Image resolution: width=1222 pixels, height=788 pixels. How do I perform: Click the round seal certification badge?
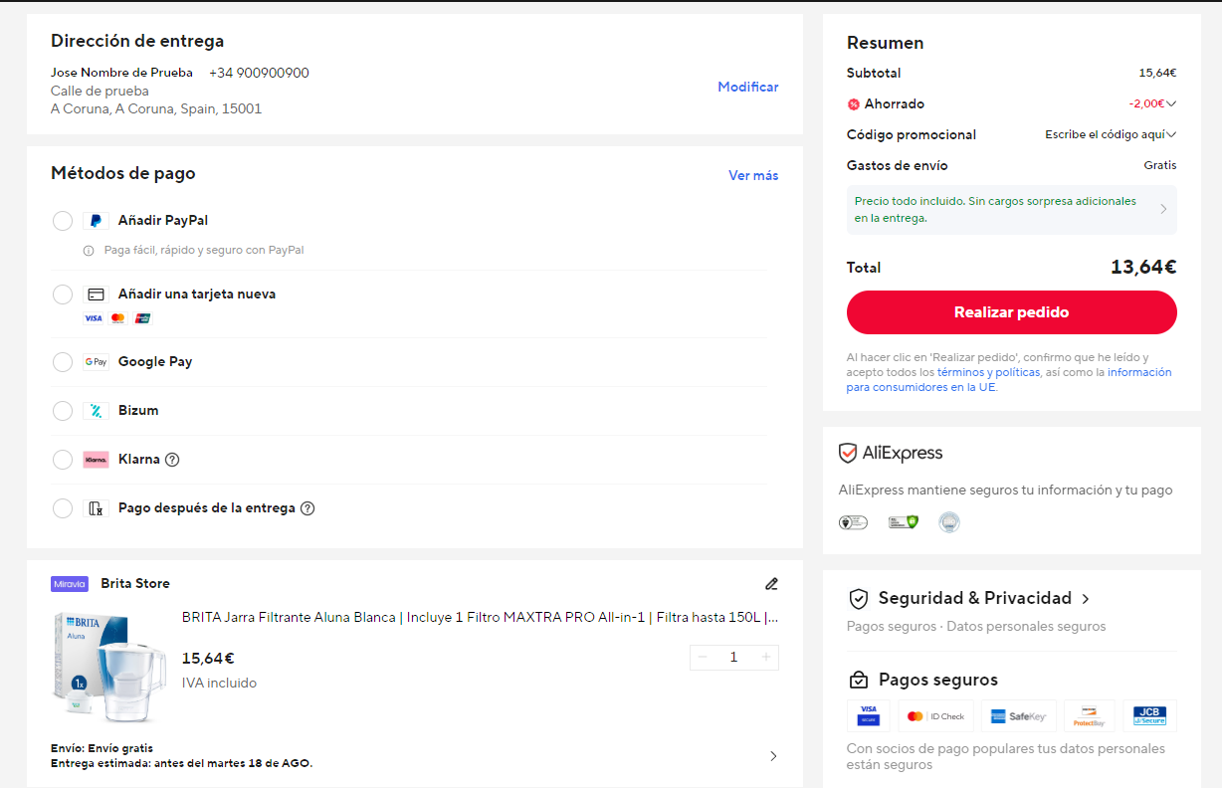(949, 522)
